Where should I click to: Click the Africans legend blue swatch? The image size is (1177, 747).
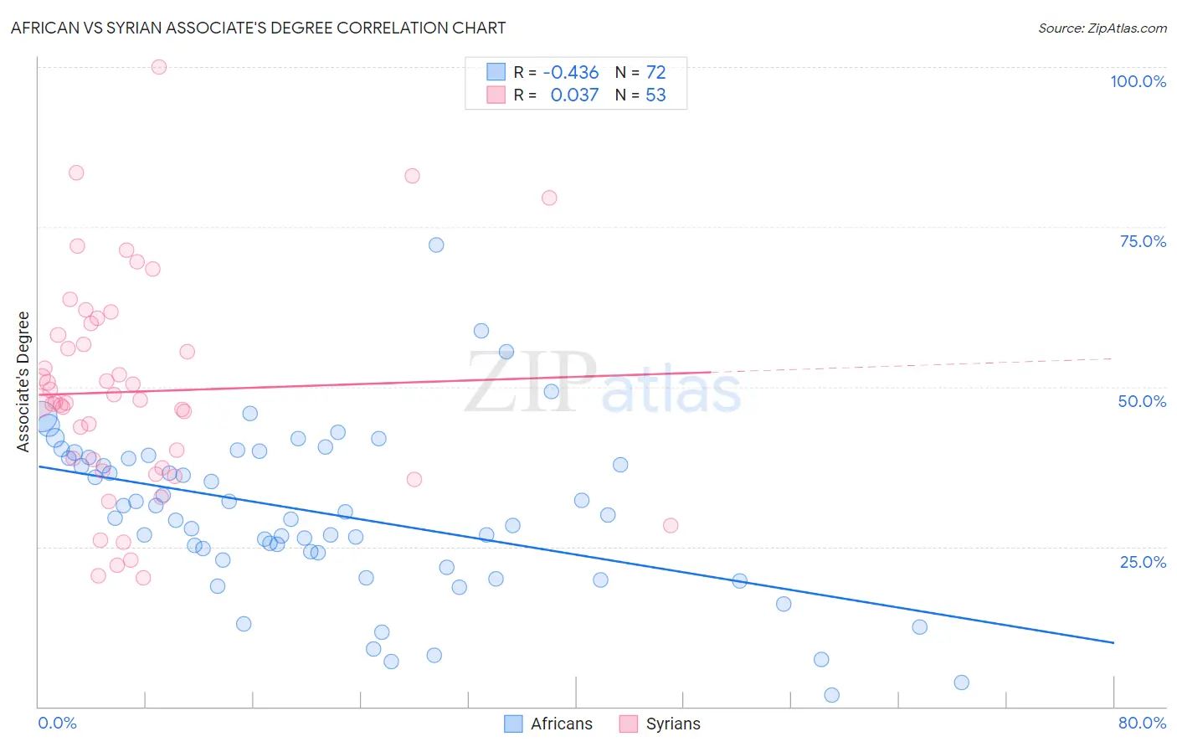coord(513,724)
